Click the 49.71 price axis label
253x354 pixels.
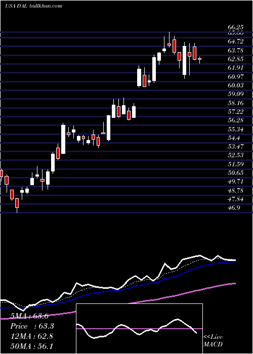tap(236, 182)
